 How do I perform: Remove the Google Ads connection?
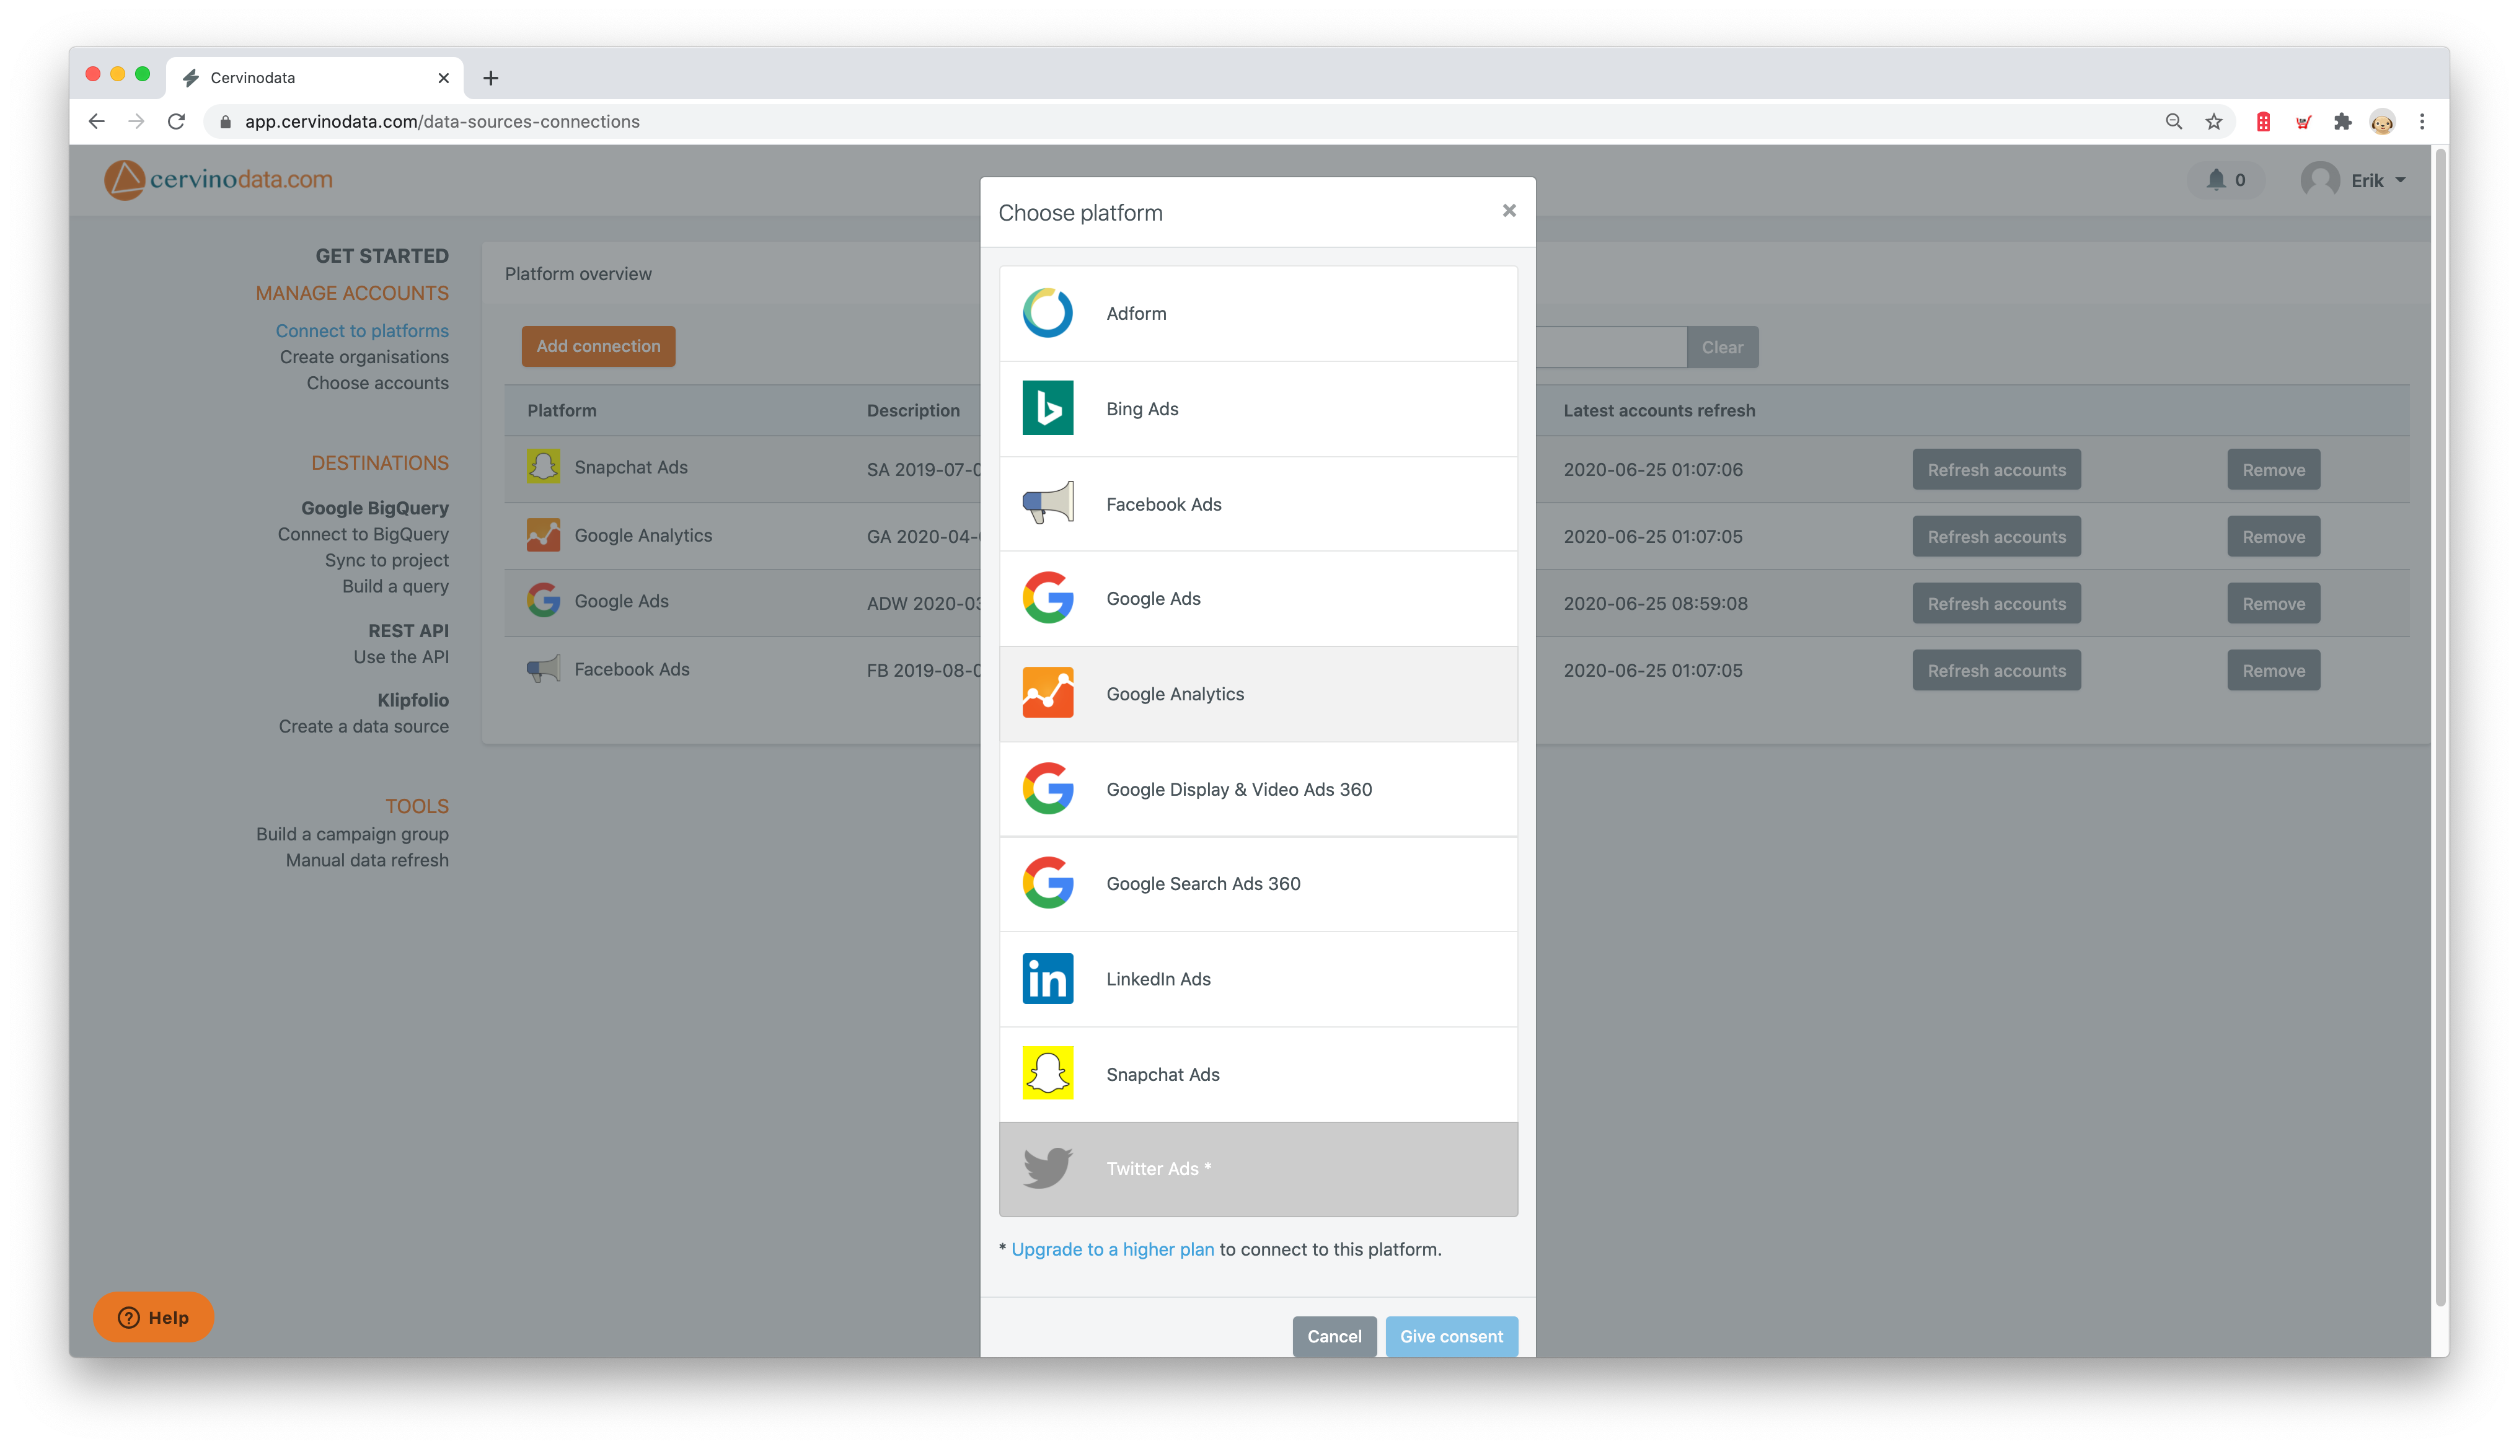[2273, 603]
